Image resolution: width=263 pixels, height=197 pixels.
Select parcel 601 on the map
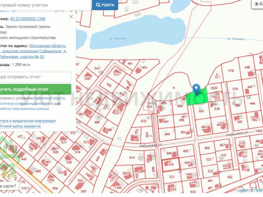click(x=201, y=111)
